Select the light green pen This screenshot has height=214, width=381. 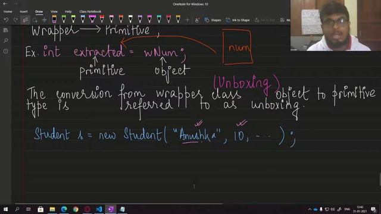73,19
